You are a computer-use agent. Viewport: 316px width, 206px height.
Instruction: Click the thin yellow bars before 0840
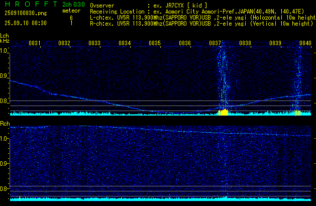click(x=297, y=113)
